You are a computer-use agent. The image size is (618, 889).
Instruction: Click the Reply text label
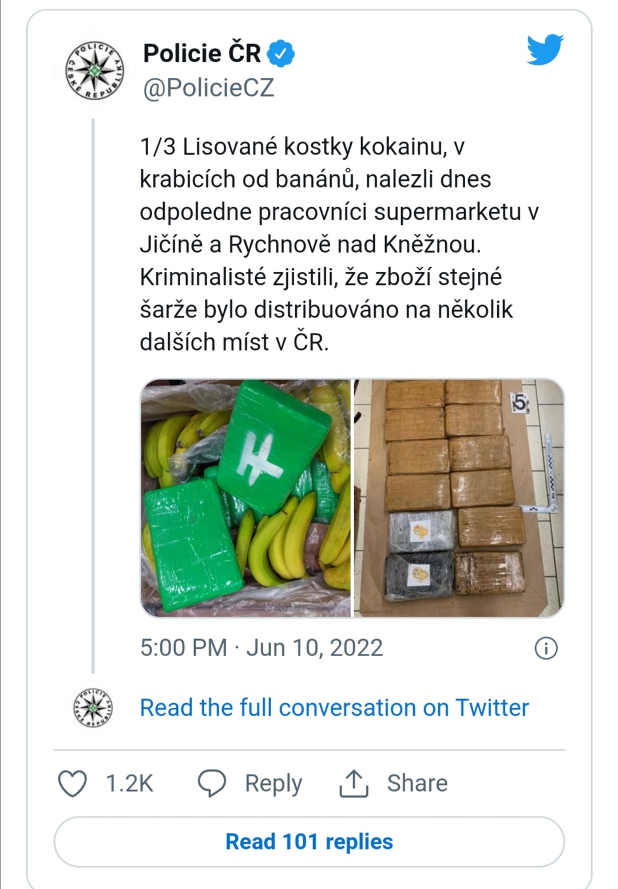[x=273, y=783]
